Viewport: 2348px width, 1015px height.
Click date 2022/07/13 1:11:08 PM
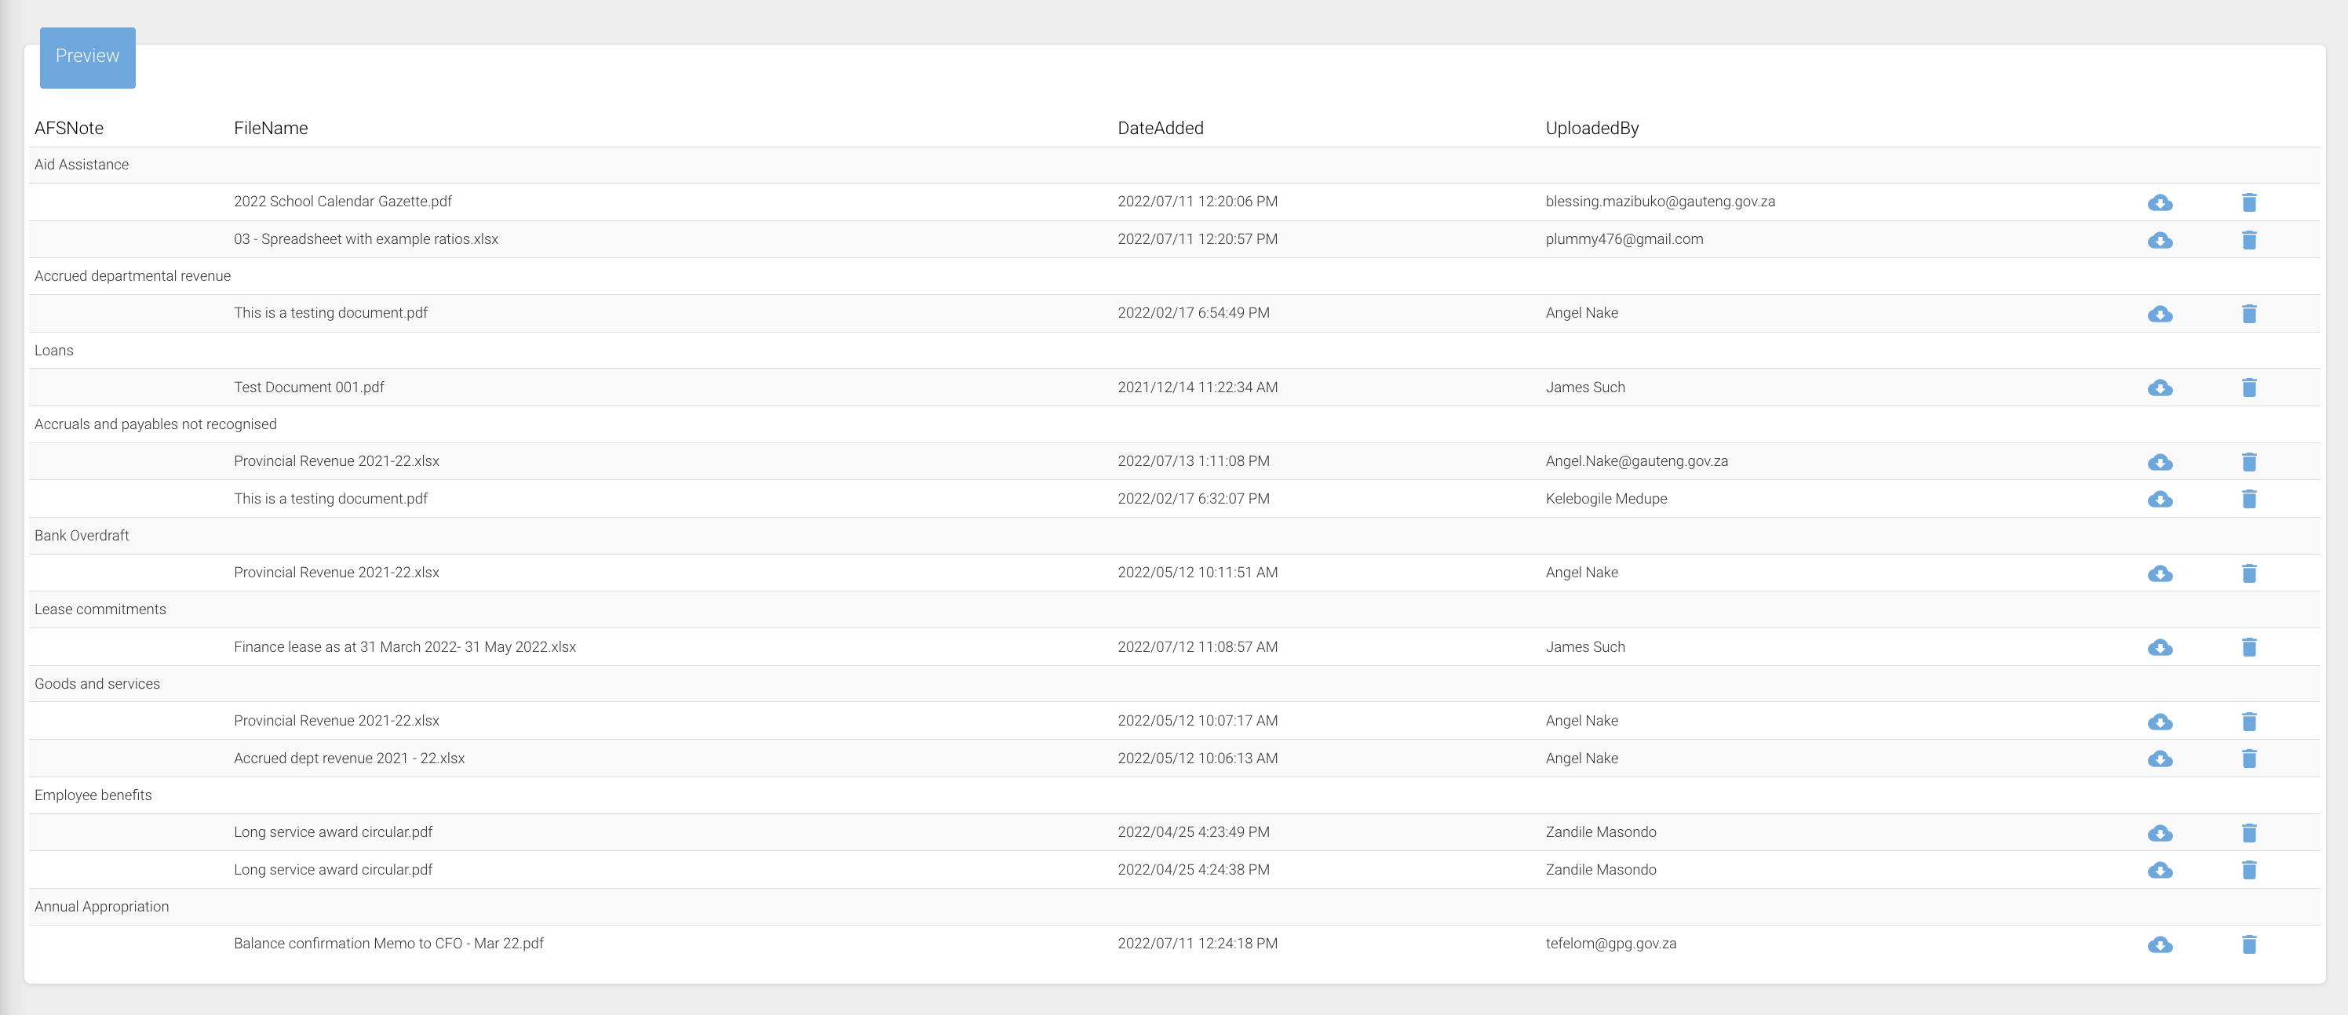1193,461
